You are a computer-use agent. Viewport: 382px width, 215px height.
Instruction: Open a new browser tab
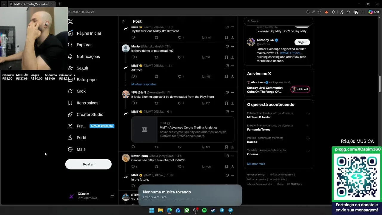60,4
